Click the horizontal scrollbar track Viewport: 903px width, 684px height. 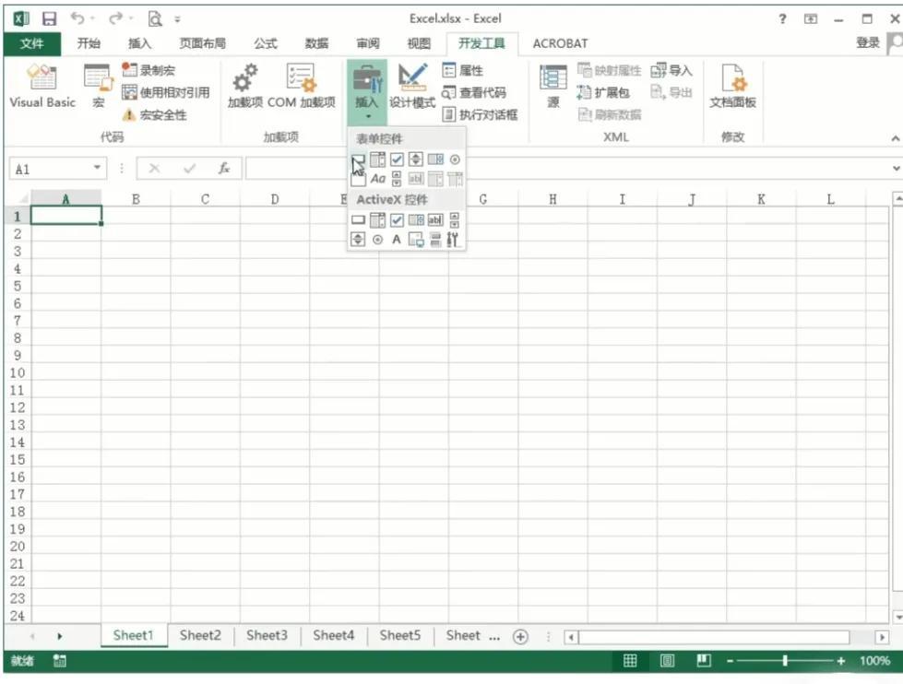tap(714, 637)
